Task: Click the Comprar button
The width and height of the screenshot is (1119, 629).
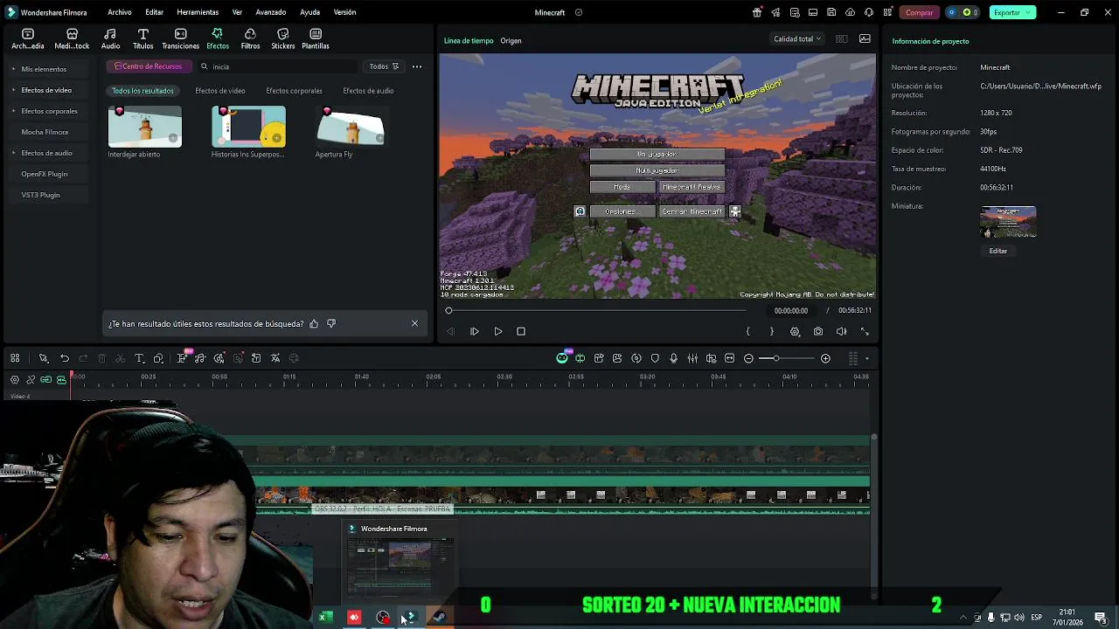Action: click(x=920, y=12)
